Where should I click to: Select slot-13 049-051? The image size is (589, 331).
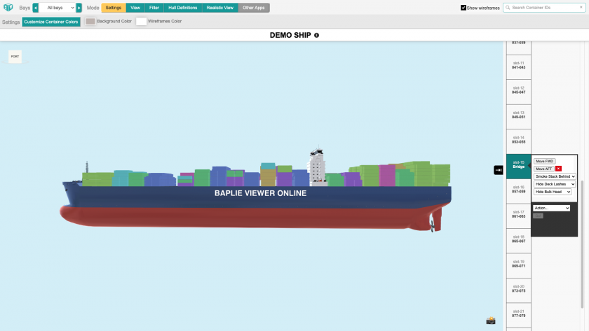[518, 117]
